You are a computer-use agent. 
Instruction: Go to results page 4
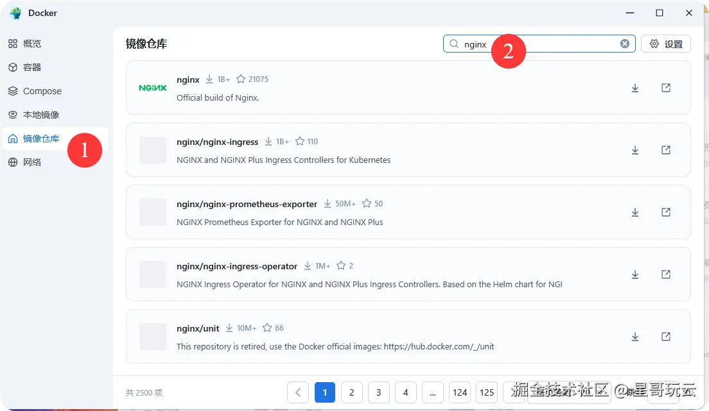coord(406,392)
